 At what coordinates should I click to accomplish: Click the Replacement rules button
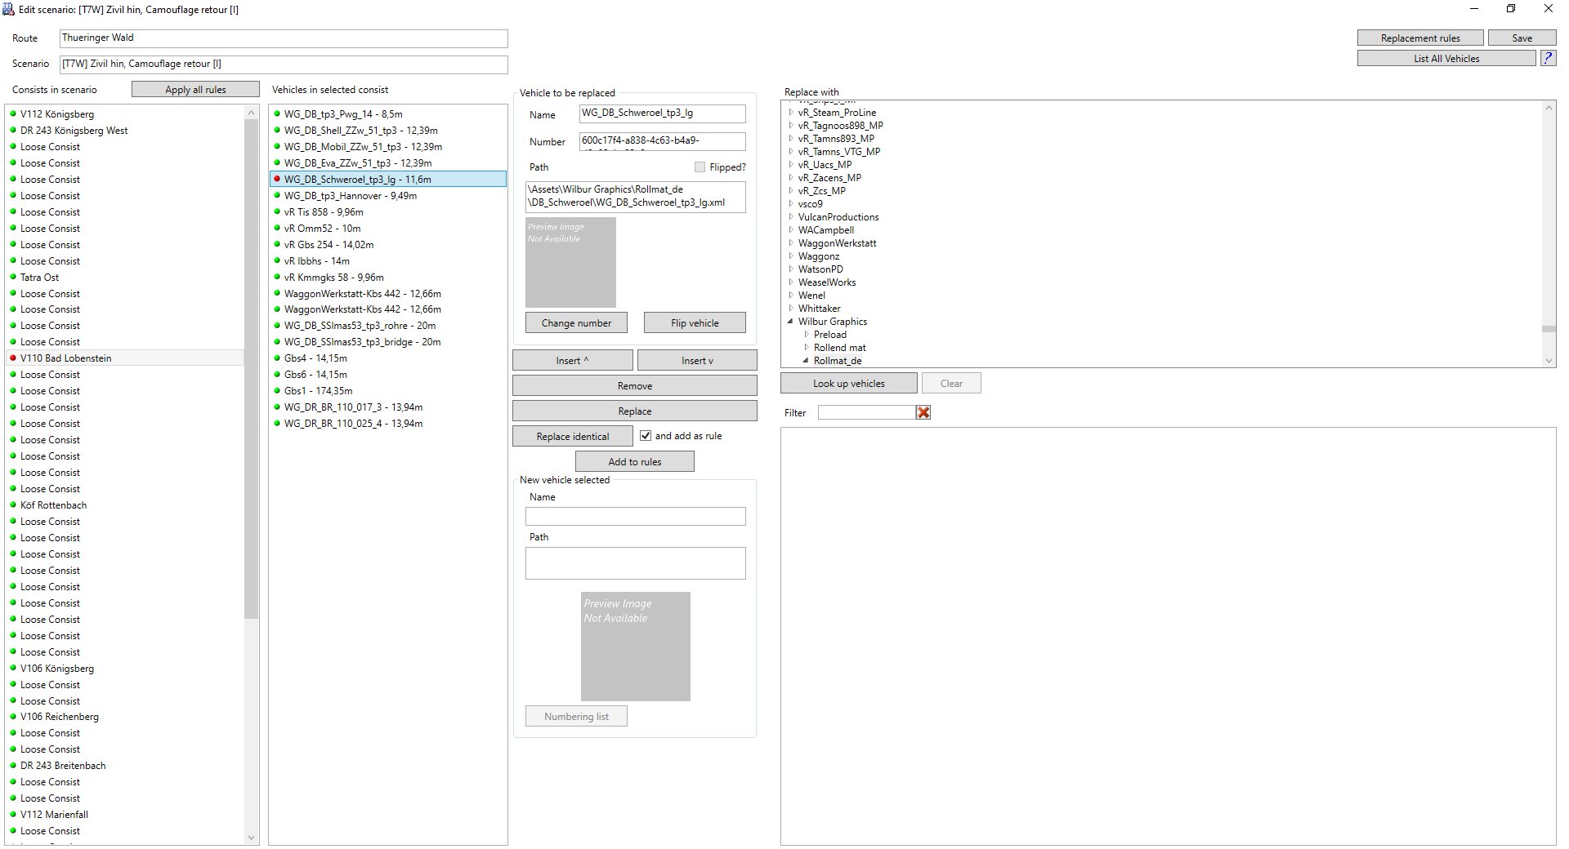(x=1420, y=38)
